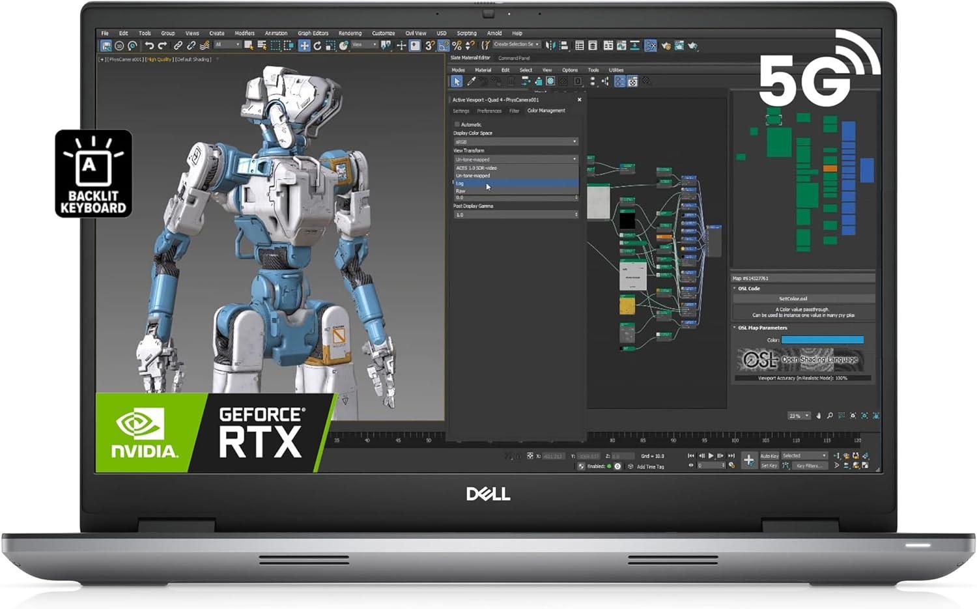Open the Rendering menu
This screenshot has width=977, height=609.
[350, 33]
